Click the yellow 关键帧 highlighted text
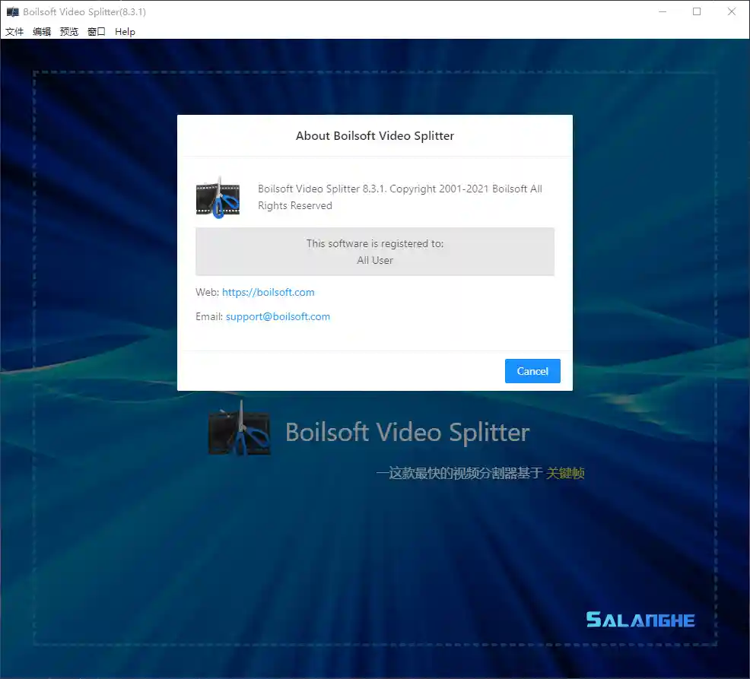The height and width of the screenshot is (679, 750). [566, 472]
